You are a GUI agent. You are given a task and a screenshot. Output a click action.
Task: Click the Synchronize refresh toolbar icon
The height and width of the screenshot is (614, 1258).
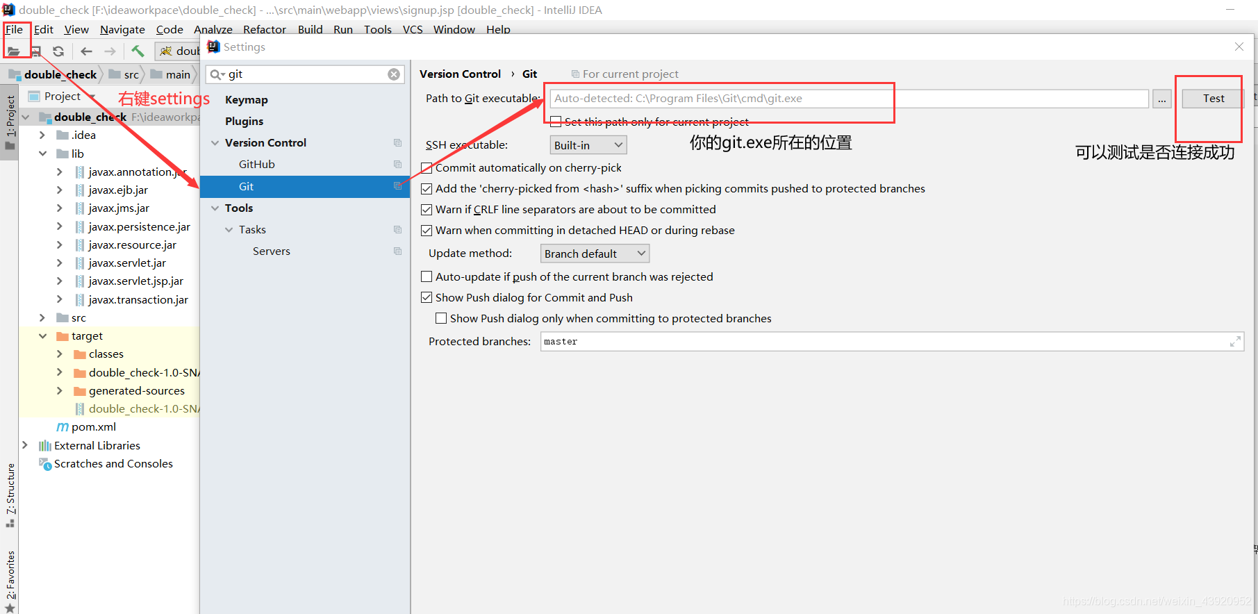pos(58,51)
